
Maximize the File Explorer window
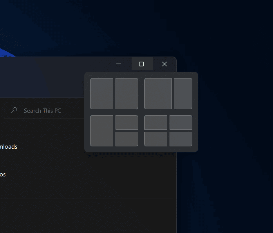pos(142,64)
